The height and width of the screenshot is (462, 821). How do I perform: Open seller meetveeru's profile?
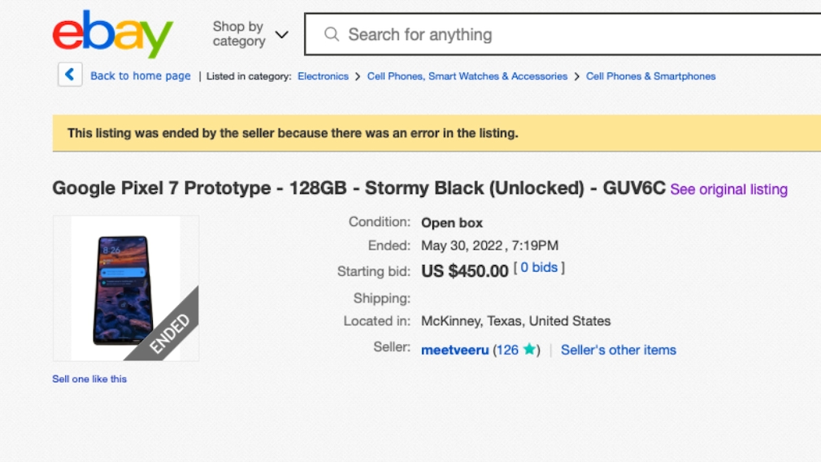[455, 350]
